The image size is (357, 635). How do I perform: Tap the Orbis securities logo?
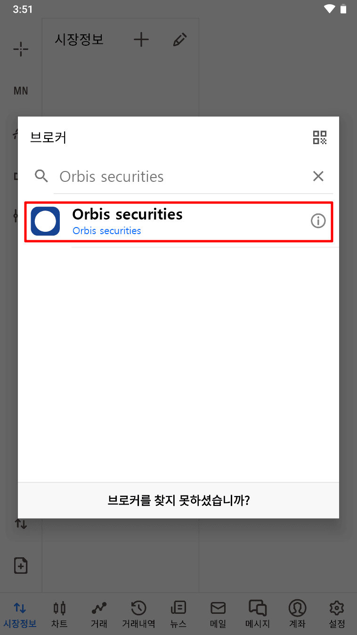pyautogui.click(x=45, y=221)
